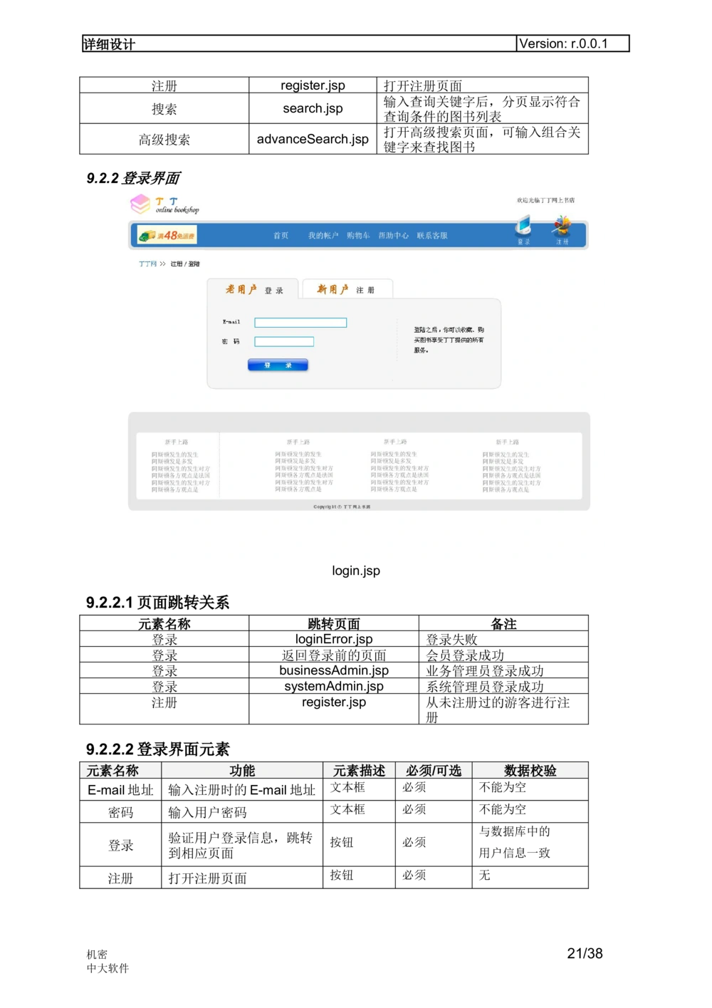Switch to the 新用户 注册 tab
The width and height of the screenshot is (712, 1008).
[346, 289]
